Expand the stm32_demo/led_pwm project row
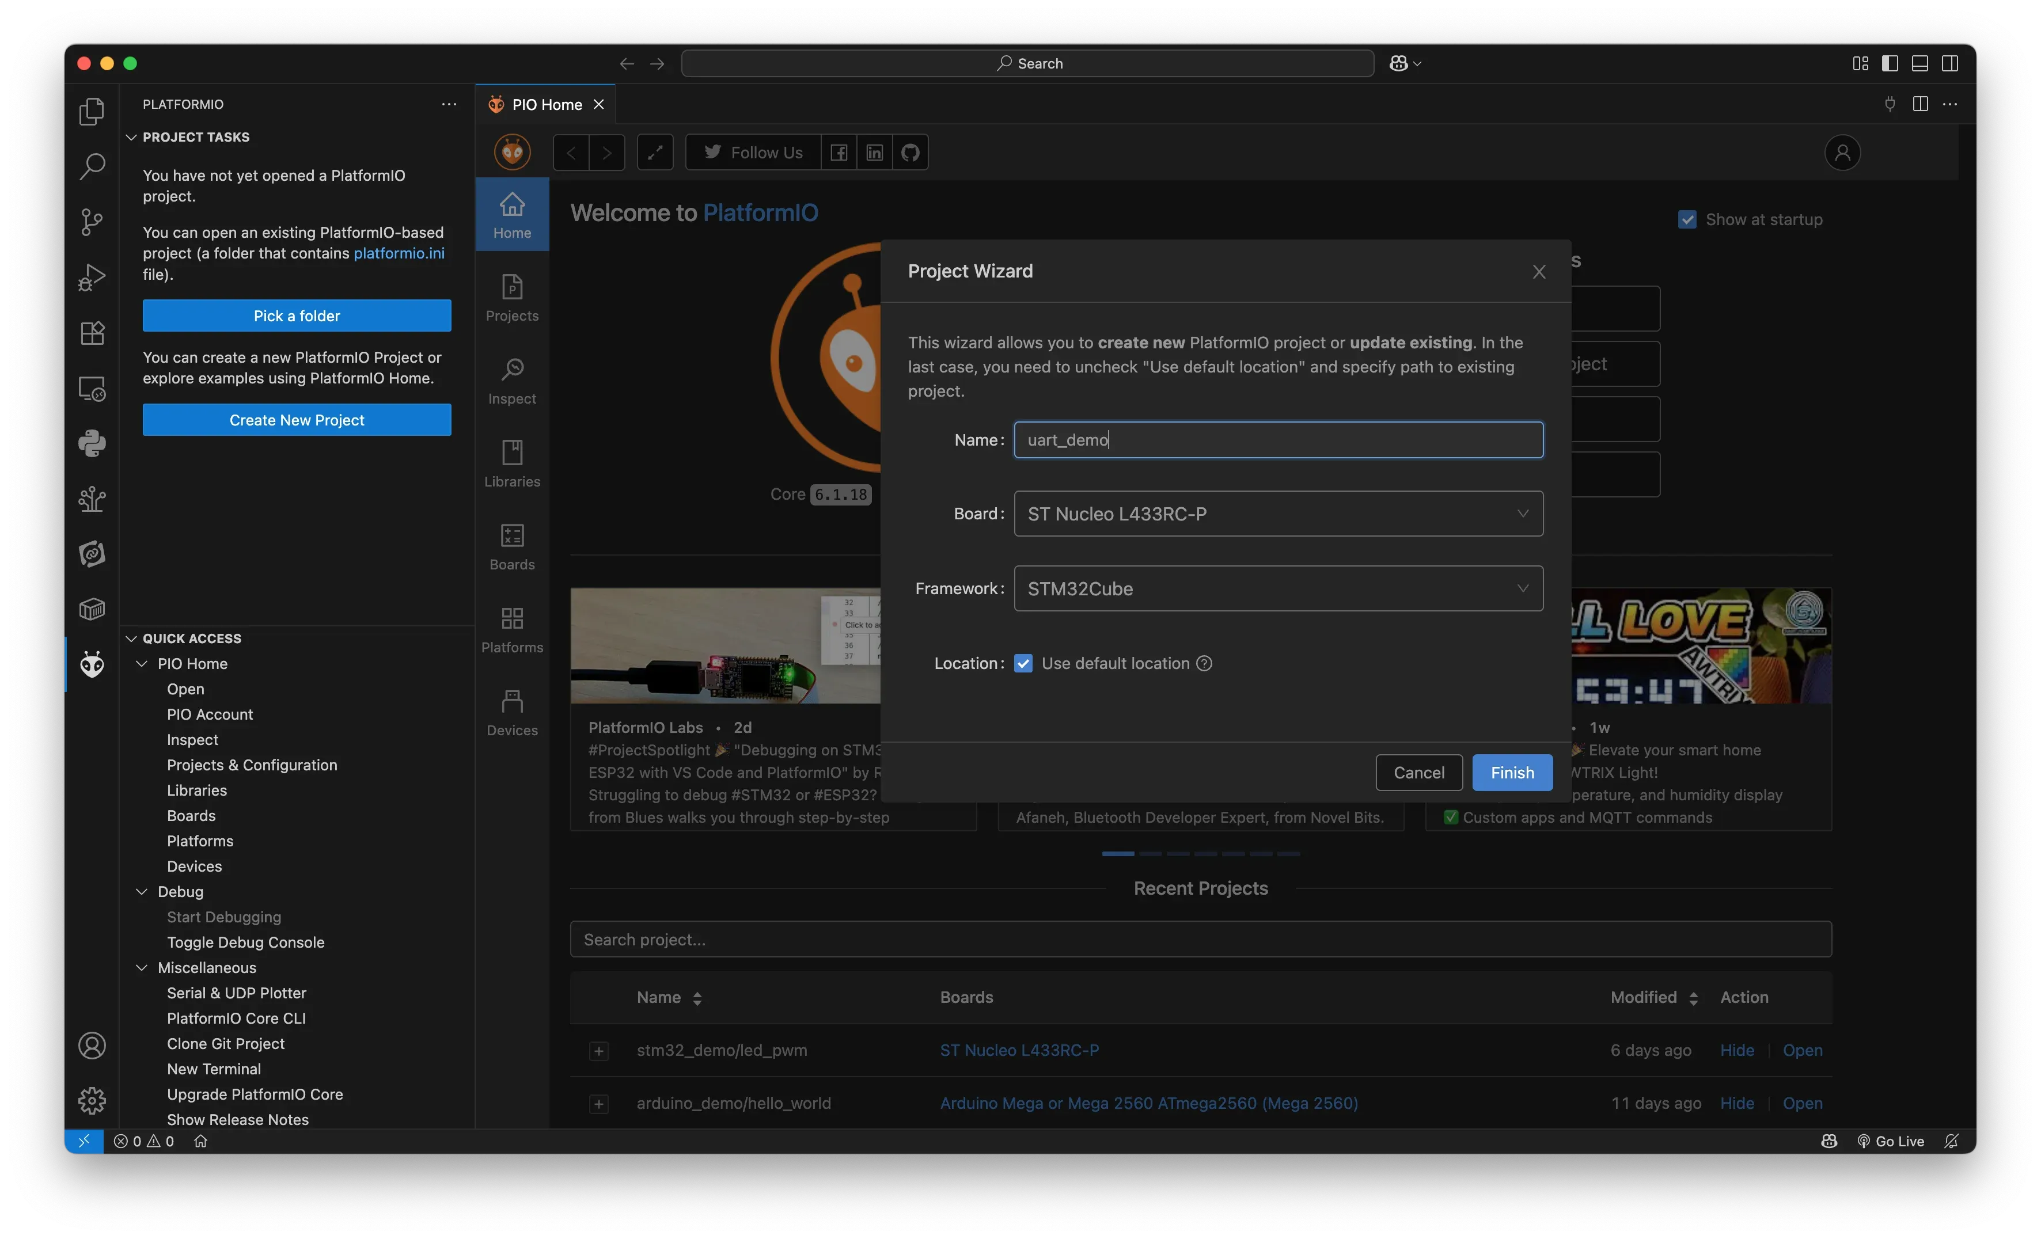The height and width of the screenshot is (1239, 2041). point(599,1051)
